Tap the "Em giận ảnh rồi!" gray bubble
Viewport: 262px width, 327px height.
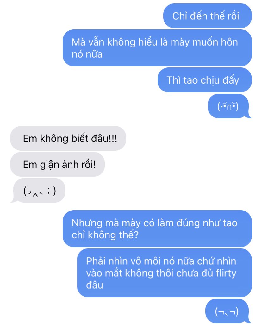click(x=57, y=164)
